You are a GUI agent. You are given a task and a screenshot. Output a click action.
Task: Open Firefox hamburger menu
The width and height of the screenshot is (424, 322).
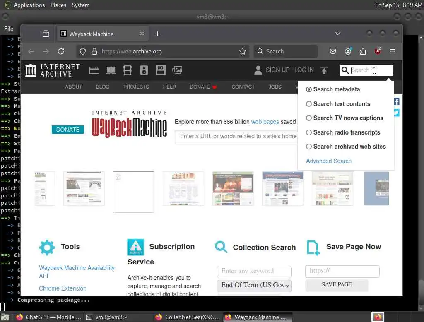393,51
